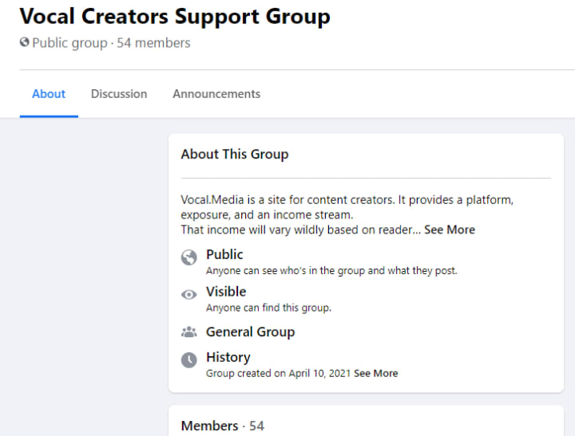575x436 pixels.
Task: Click the Vocal Creators Support Group title
Action: click(x=174, y=16)
